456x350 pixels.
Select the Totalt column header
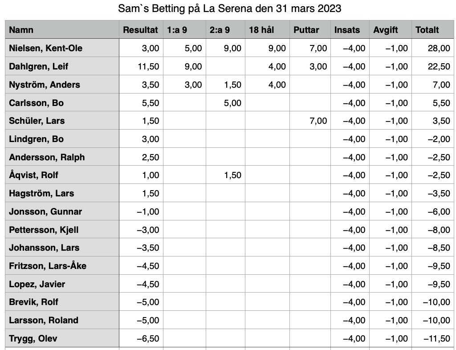click(433, 30)
